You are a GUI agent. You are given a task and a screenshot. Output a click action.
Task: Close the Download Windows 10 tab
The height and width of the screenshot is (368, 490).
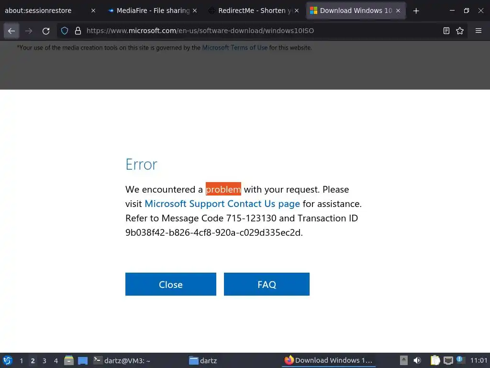pos(398,11)
